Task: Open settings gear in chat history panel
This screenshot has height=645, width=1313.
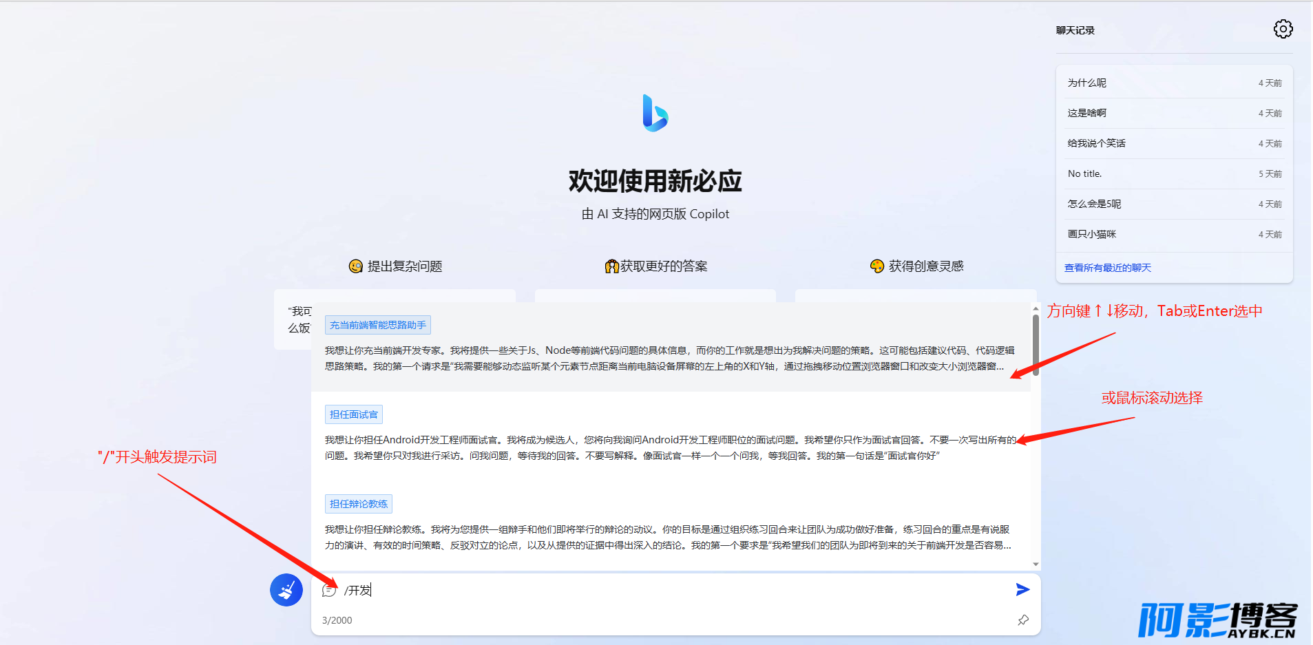Action: coord(1283,29)
